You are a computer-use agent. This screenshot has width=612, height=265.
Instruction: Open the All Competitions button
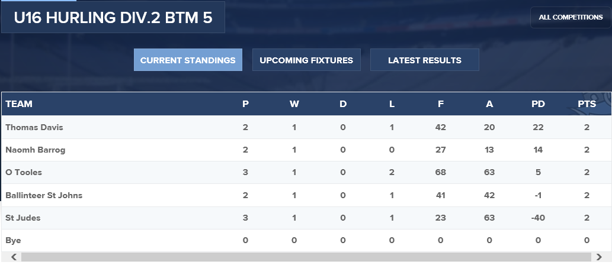pos(571,18)
